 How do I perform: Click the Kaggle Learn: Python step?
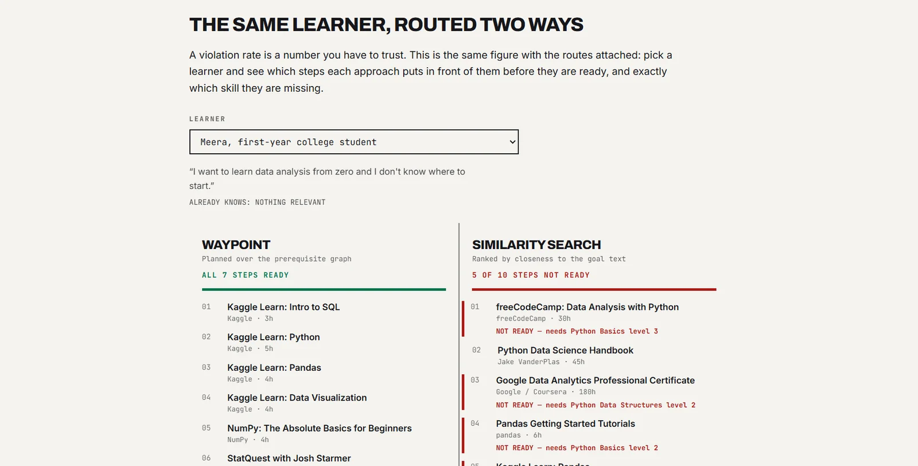[274, 337]
